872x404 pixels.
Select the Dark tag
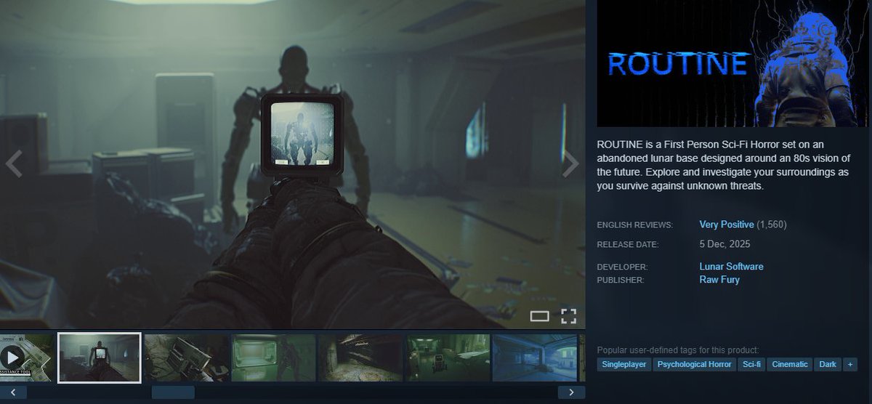click(828, 364)
